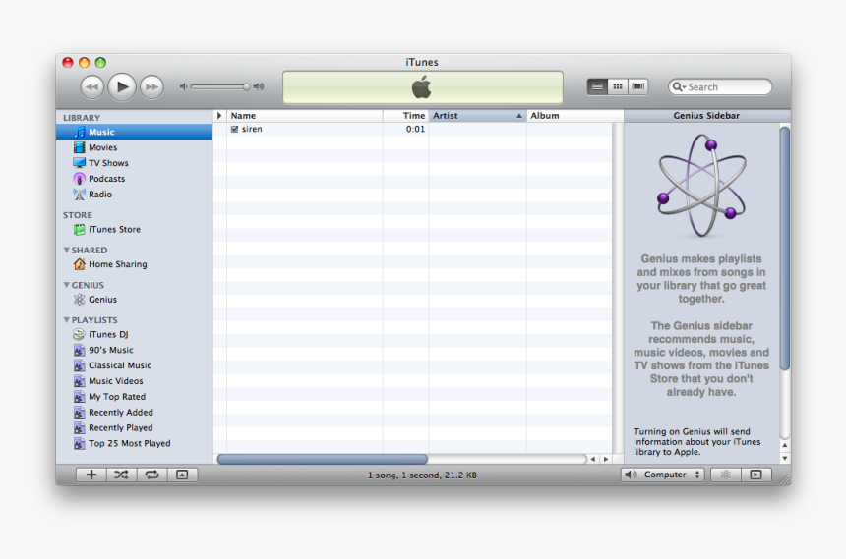Sort by the Time column header
The image size is (846, 559).
[405, 115]
